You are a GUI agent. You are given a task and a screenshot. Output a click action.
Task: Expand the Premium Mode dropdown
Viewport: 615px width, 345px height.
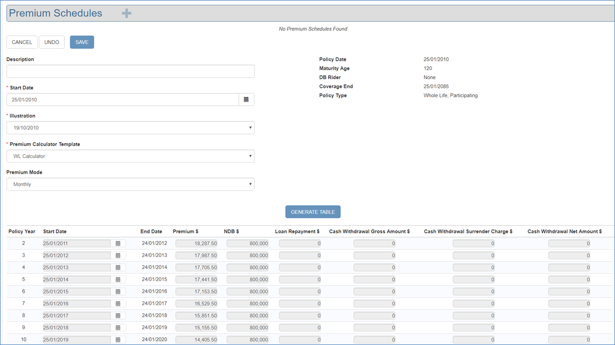point(130,184)
